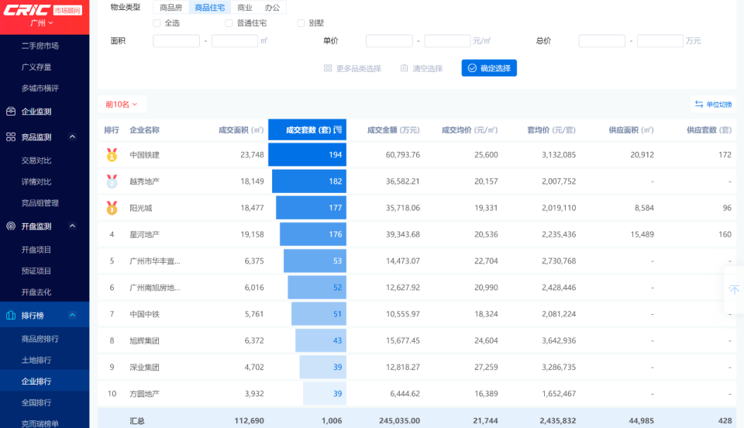Screen dimensions: 744x428
Task: Enable the 普通住宅 checkbox
Action: [229, 23]
